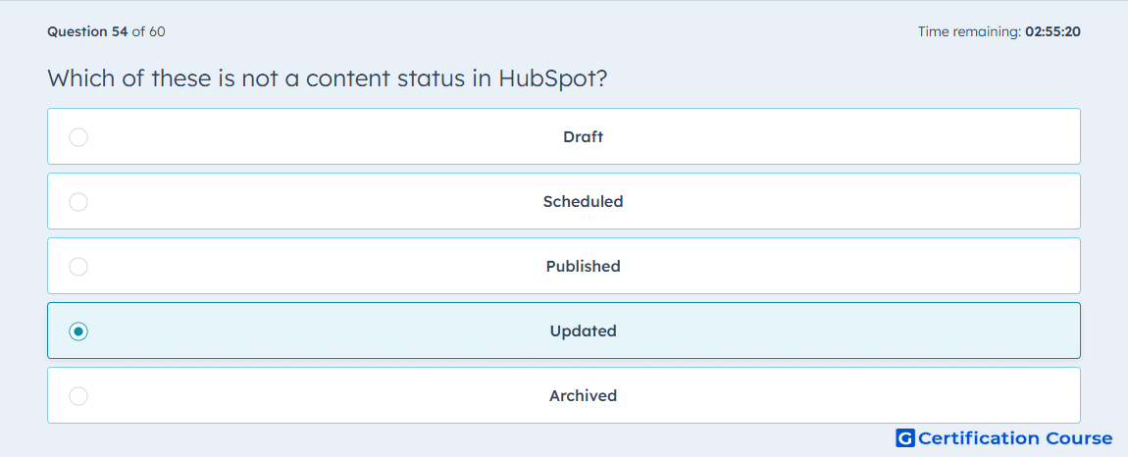1128x457 pixels.
Task: Choose the Published answer option row
Action: pyautogui.click(x=564, y=266)
